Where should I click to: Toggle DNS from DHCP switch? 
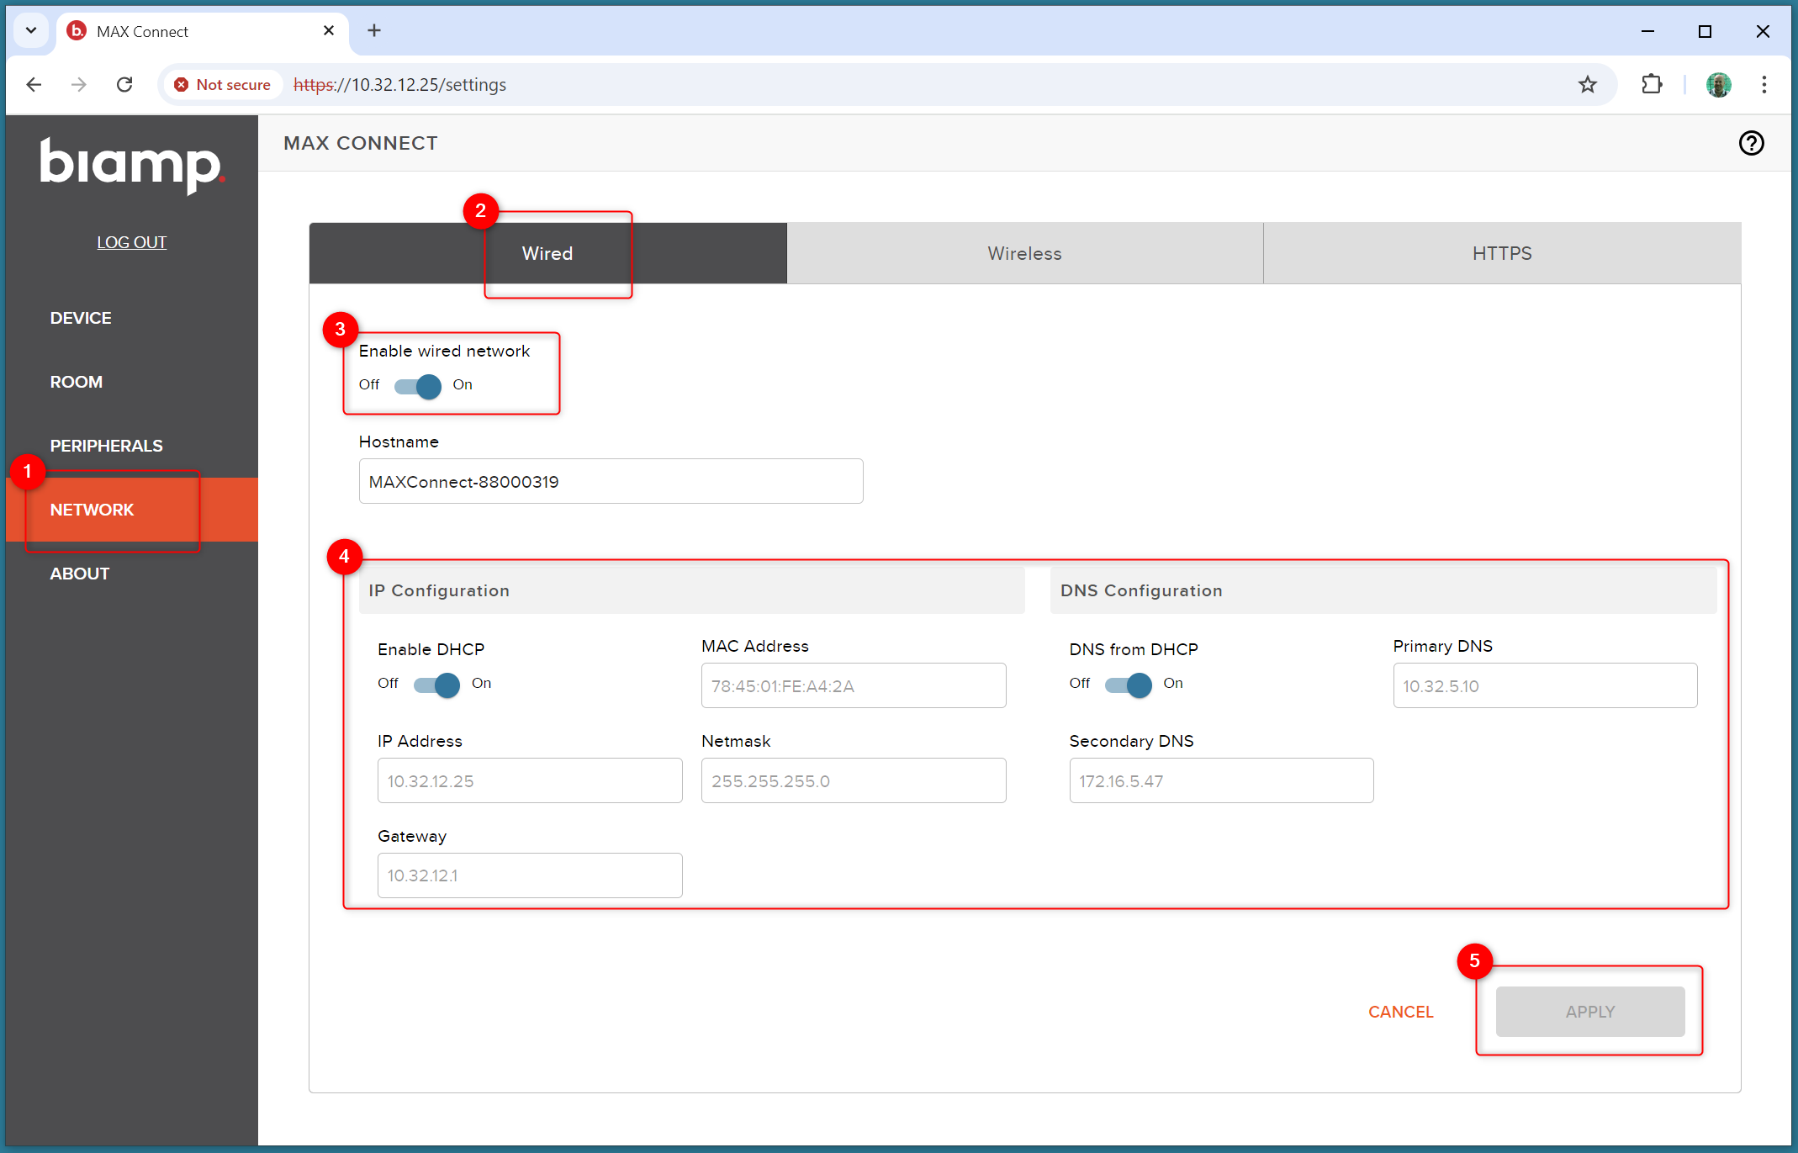coord(1128,685)
